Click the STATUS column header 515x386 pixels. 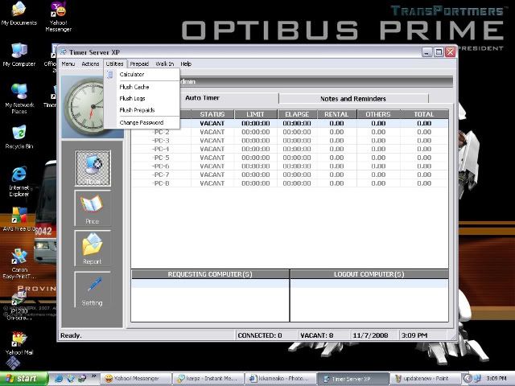(x=212, y=114)
